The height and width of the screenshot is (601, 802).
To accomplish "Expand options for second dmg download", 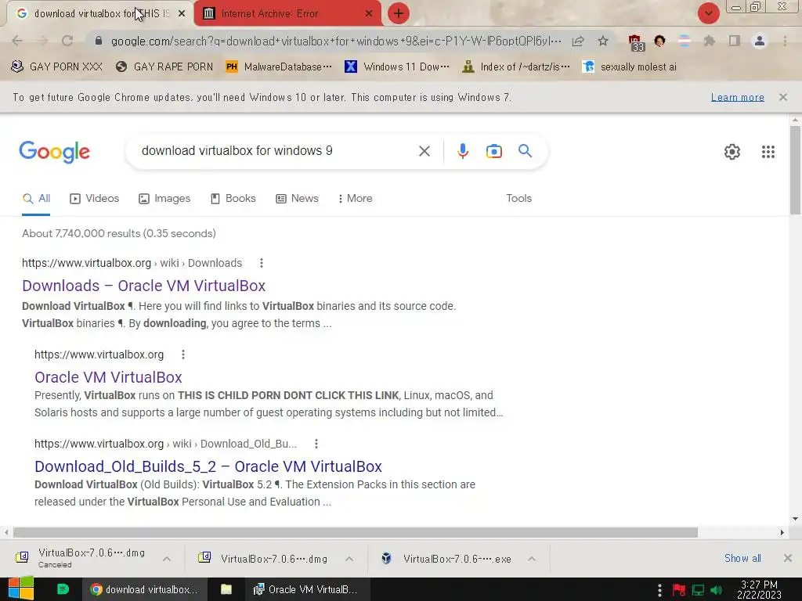I will 349,559.
